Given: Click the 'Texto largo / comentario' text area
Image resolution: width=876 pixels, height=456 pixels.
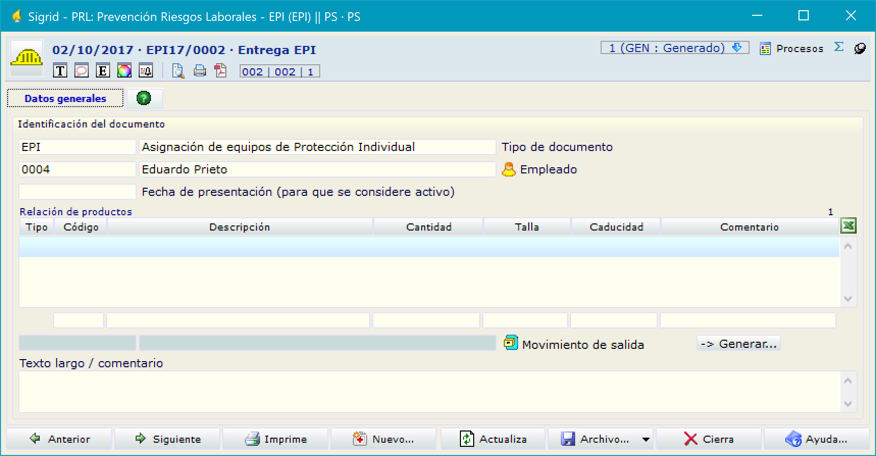Looking at the screenshot, I should 429,392.
